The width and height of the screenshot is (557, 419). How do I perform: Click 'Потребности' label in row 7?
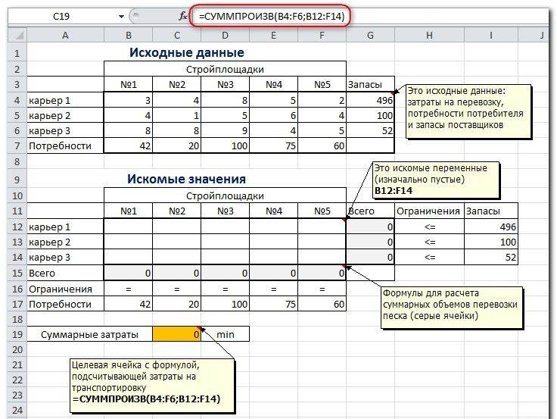pyautogui.click(x=65, y=145)
